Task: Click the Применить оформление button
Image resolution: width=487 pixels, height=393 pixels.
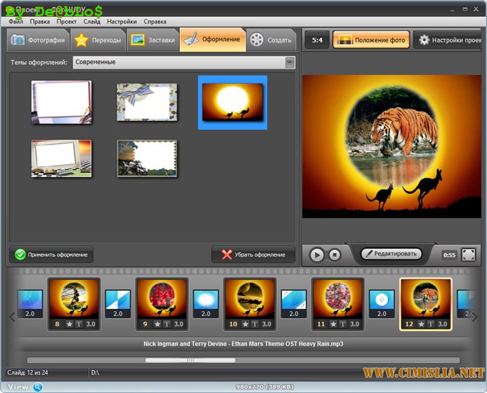Action: pos(51,254)
